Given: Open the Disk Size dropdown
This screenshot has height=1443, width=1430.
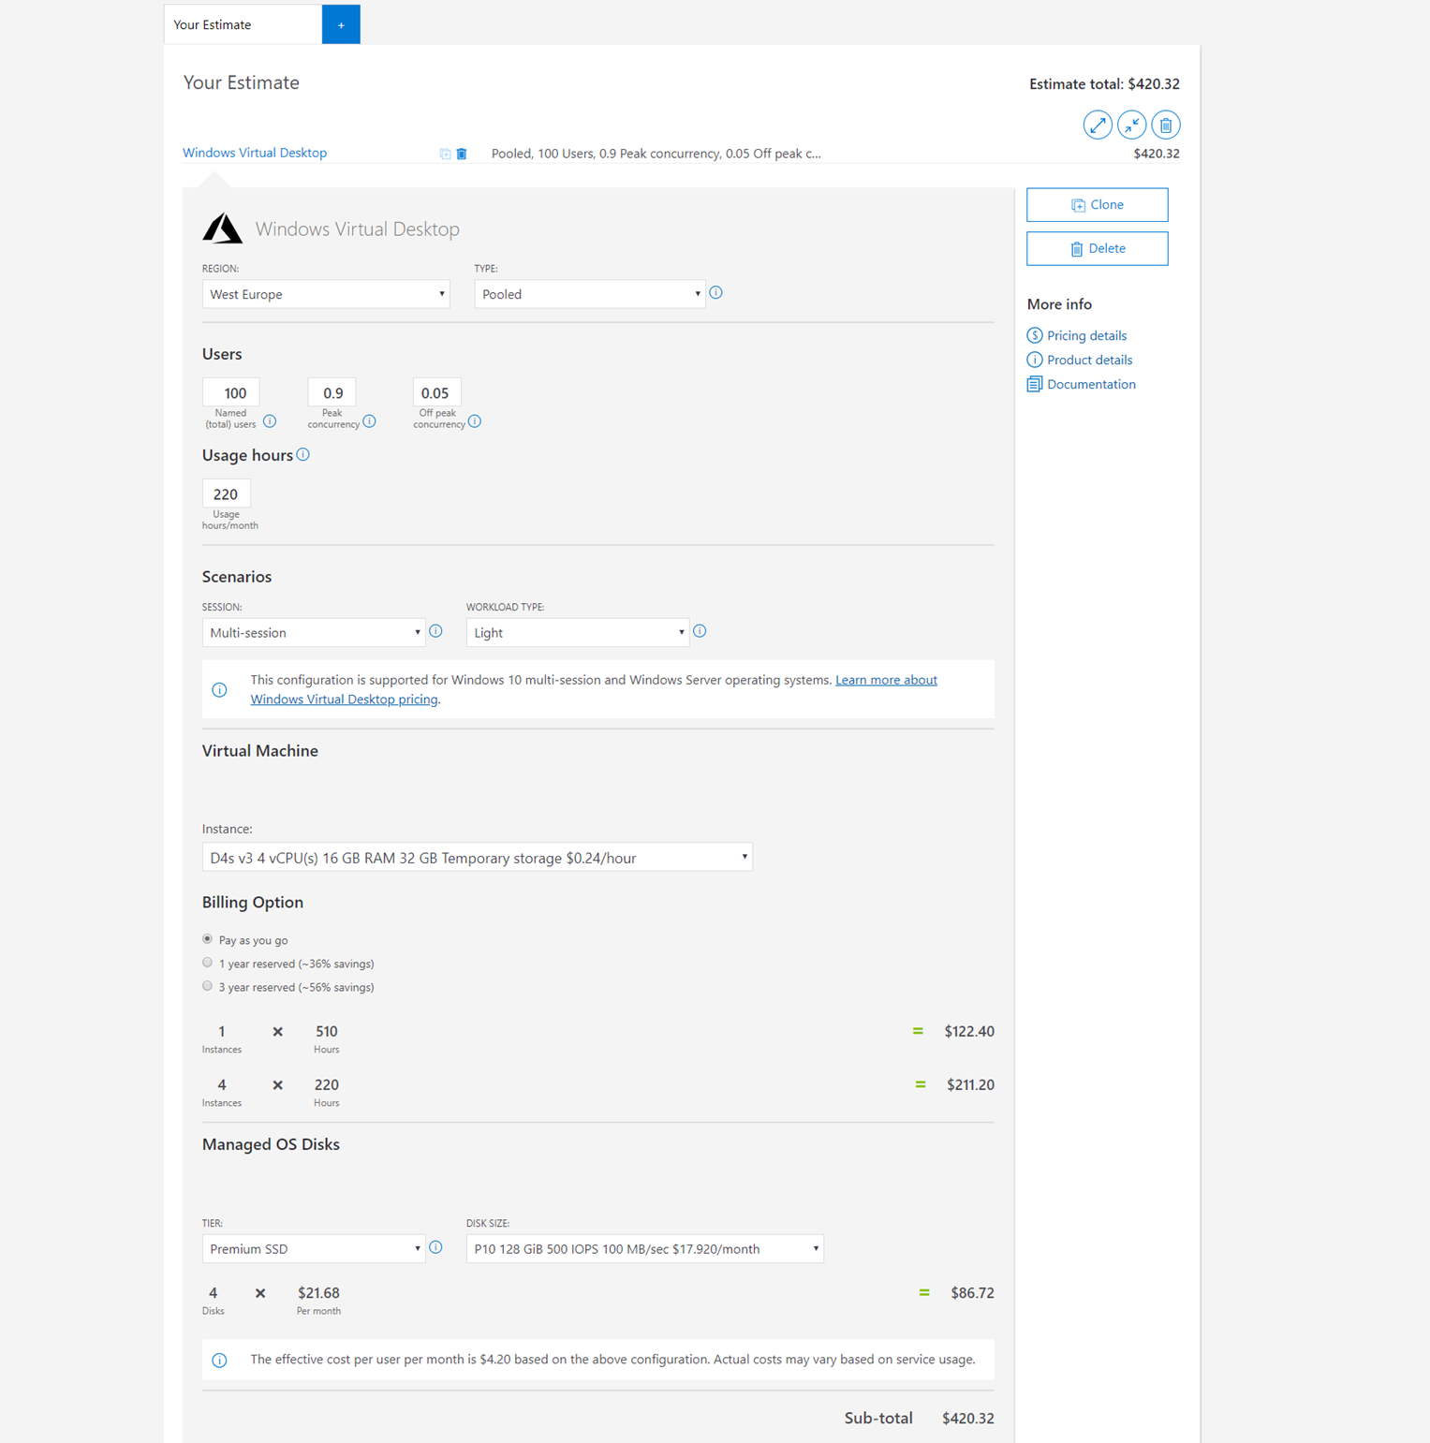Looking at the screenshot, I should tap(644, 1248).
